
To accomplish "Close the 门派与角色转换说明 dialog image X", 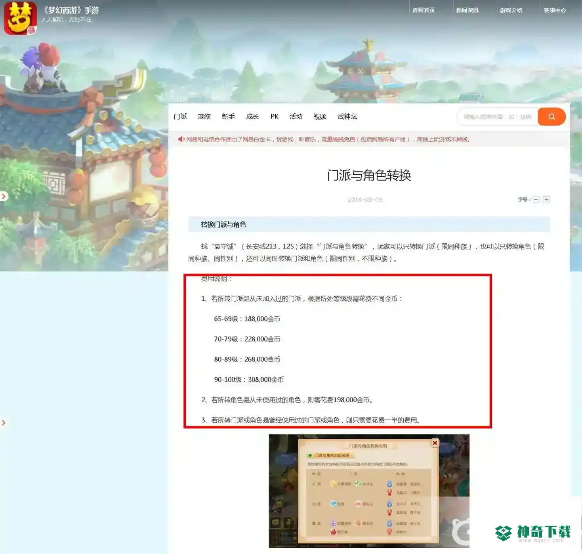I will pos(435,443).
